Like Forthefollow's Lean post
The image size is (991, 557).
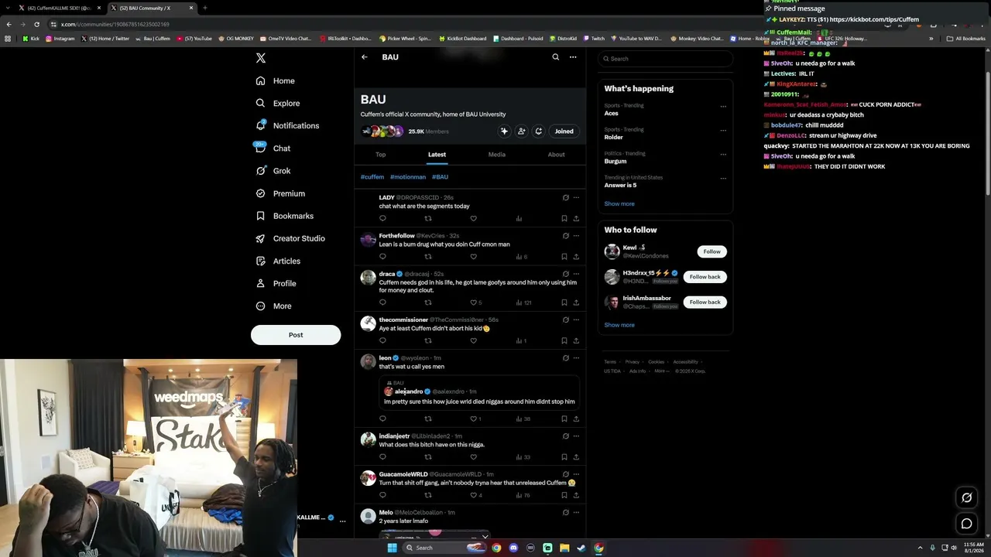pyautogui.click(x=473, y=257)
